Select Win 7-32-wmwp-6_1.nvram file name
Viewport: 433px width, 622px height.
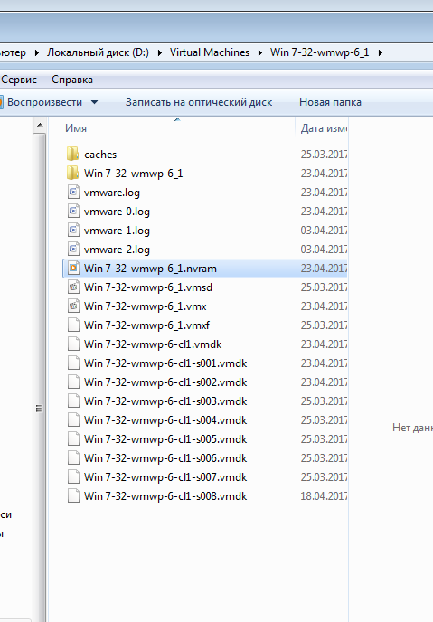pyautogui.click(x=150, y=269)
